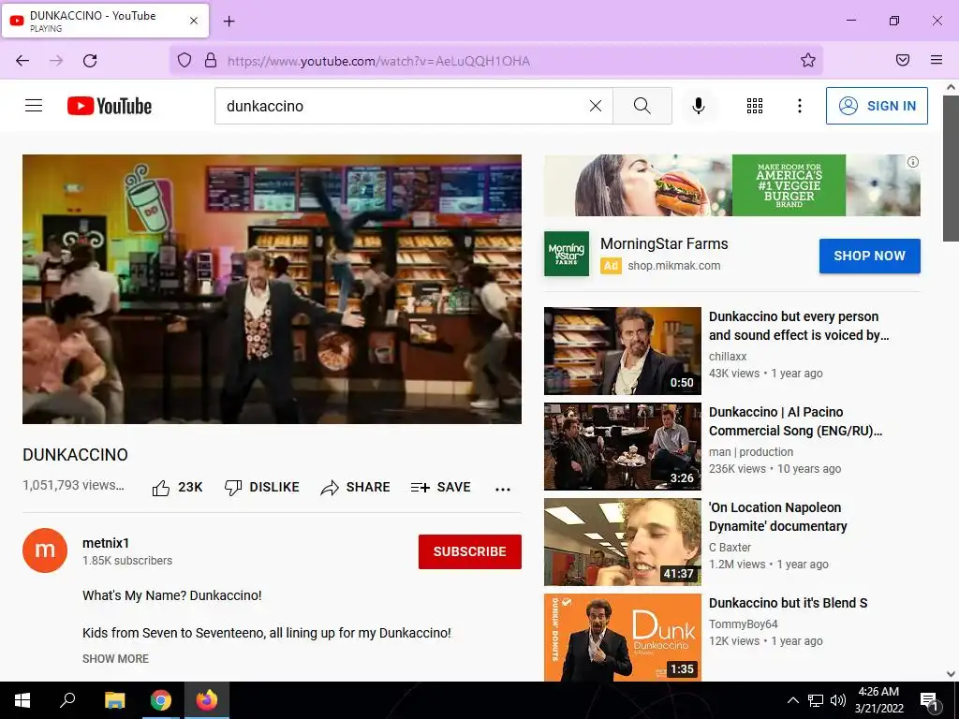Show site security padlock info
The image size is (959, 719).
tap(211, 60)
